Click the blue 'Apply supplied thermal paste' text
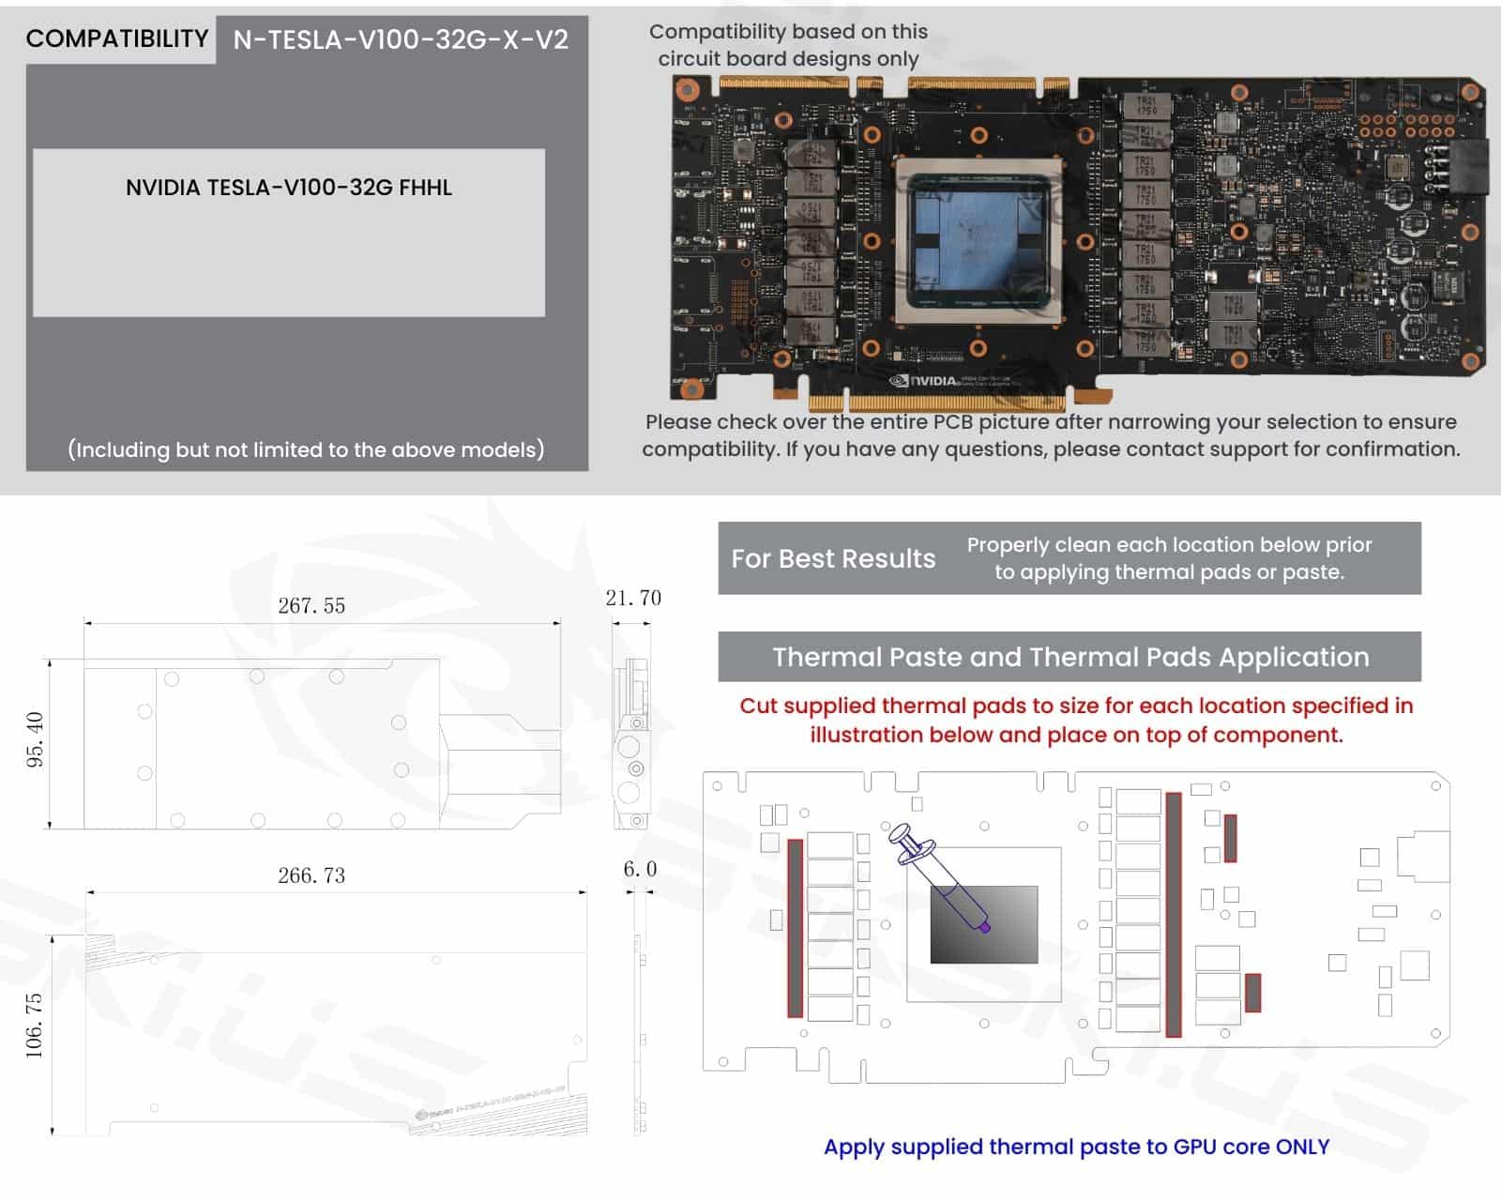 (x=1076, y=1147)
